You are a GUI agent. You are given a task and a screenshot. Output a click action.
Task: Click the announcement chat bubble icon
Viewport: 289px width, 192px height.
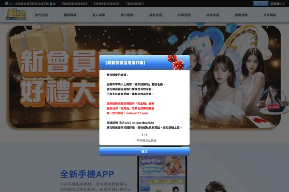(x=7, y=4)
